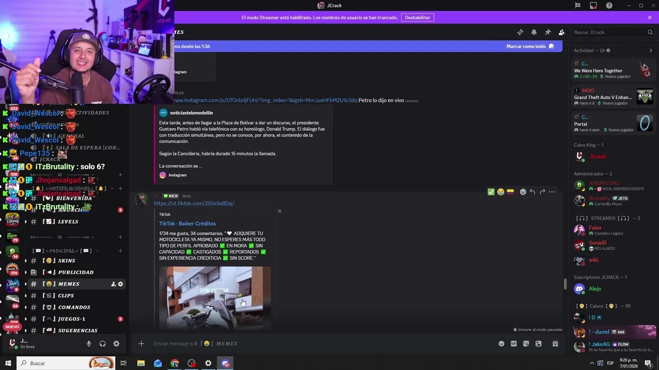Open the sticker picker
659x370 pixels.
click(526, 344)
